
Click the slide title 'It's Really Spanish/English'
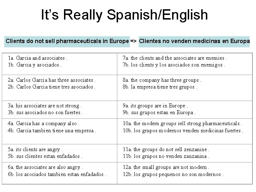(124, 15)
